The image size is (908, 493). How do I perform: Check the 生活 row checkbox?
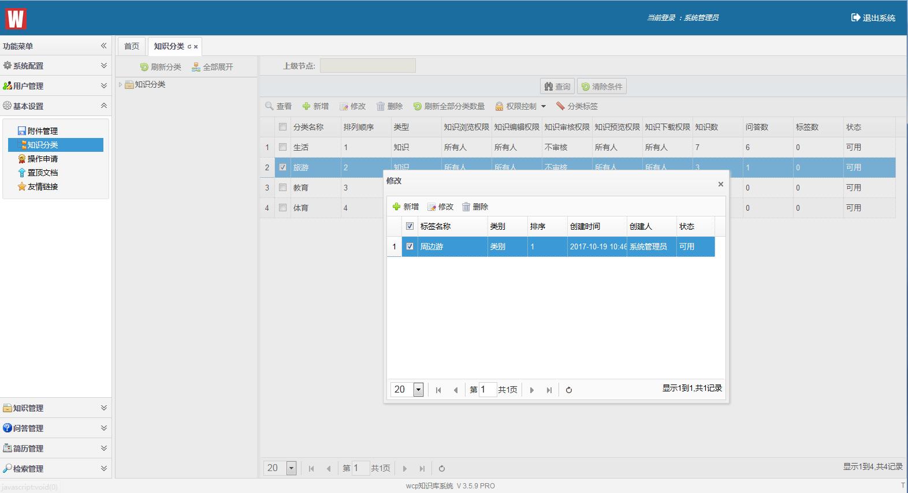(x=282, y=147)
